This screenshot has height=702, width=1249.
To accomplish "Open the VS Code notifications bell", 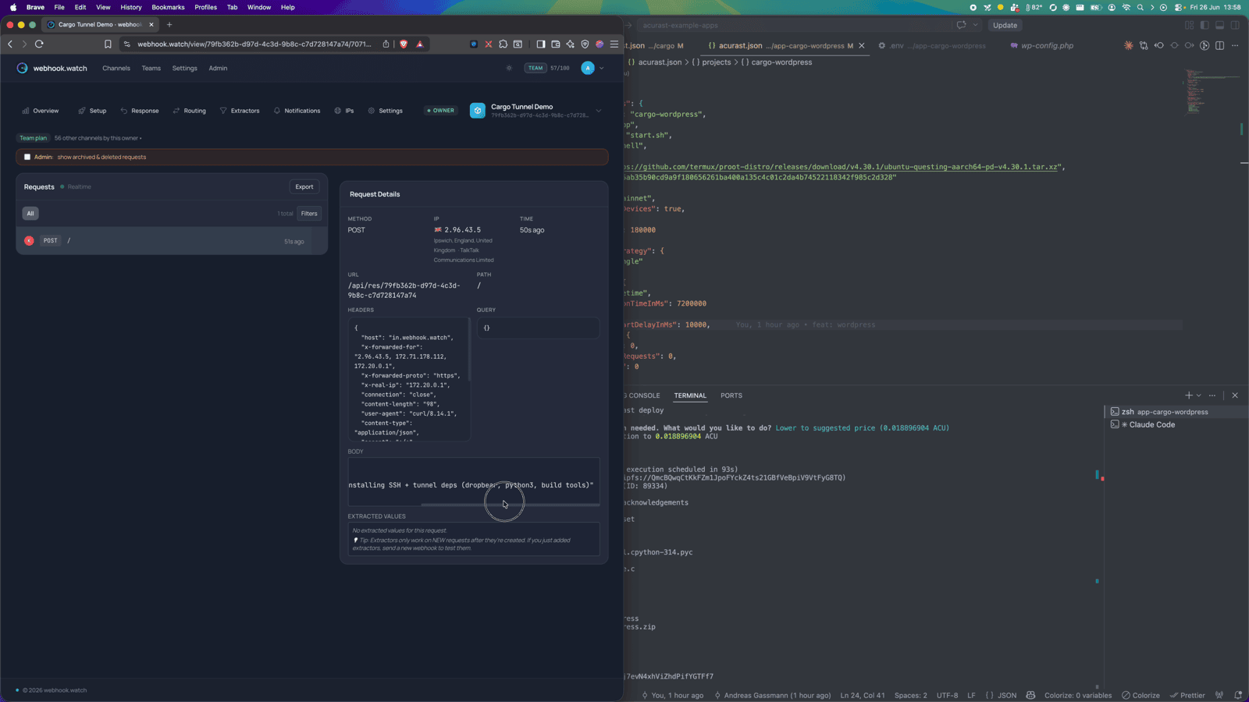I will [1238, 696].
